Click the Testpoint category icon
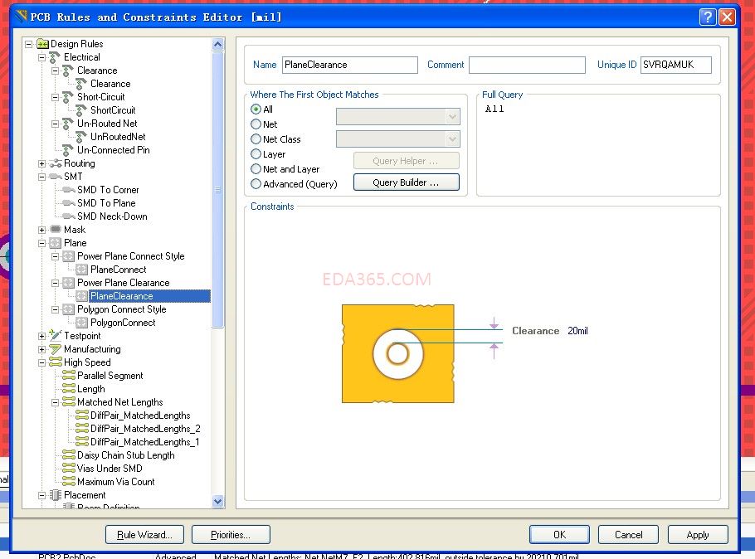 tap(56, 336)
